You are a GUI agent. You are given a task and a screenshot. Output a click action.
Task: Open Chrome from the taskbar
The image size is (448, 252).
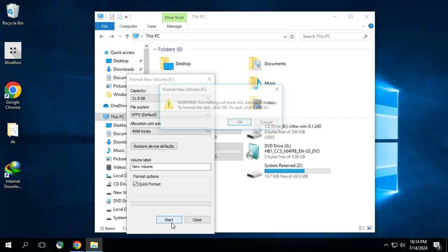[77, 245]
